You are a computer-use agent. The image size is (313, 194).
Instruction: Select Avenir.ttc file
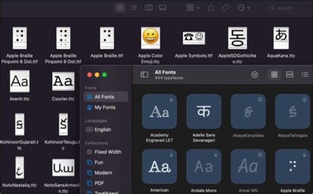(20, 81)
